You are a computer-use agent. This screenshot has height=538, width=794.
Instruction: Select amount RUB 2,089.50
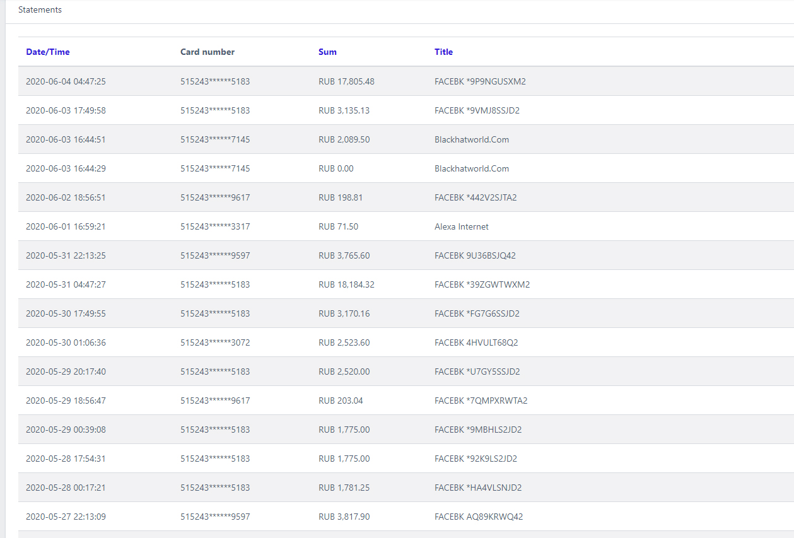pos(344,139)
